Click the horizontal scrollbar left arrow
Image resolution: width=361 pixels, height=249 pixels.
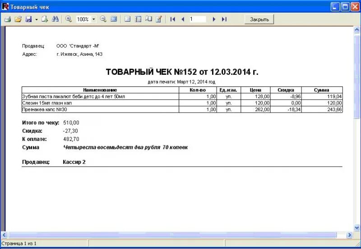click(x=4, y=235)
